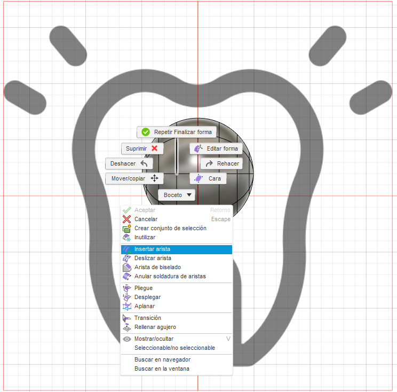Toggle Mostrar/ocultar visibility

177,339
